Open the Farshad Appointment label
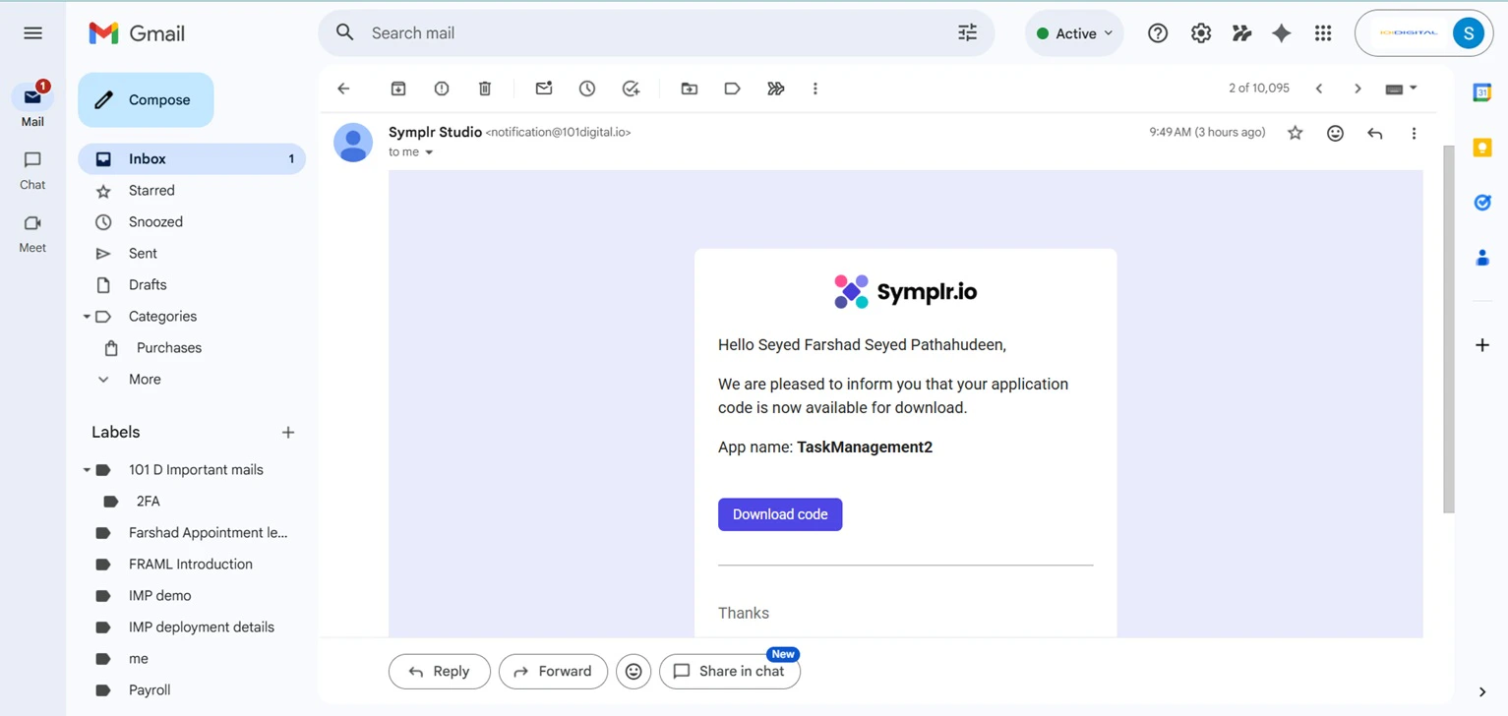 (x=192, y=533)
